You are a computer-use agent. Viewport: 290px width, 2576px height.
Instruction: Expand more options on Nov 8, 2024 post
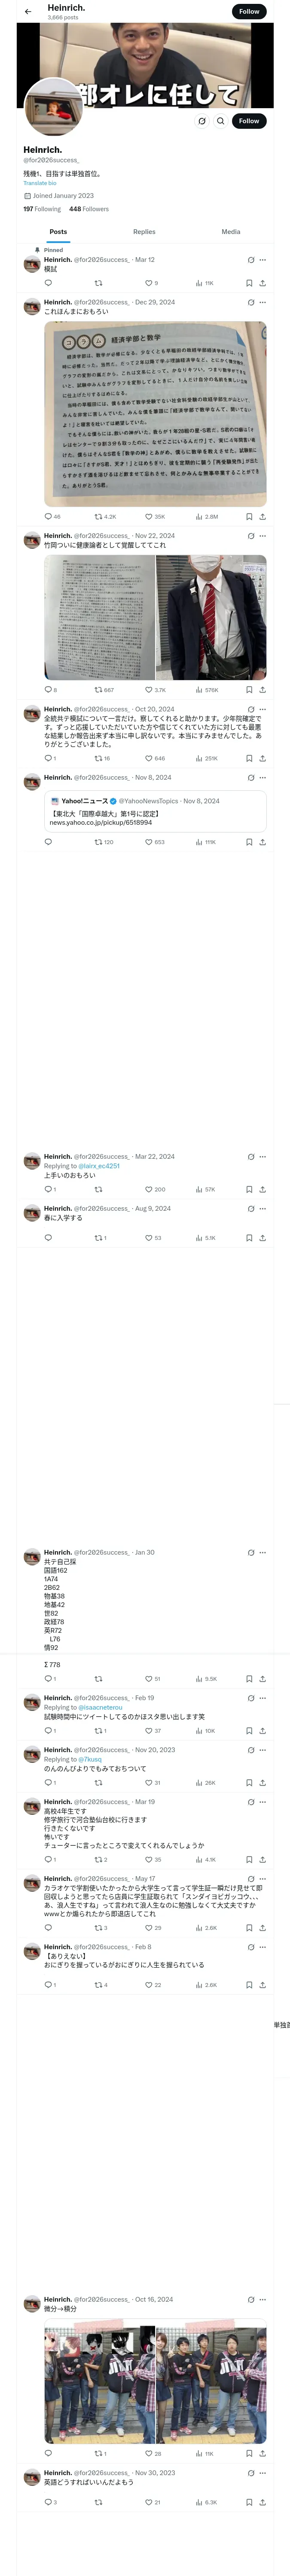pyautogui.click(x=262, y=777)
